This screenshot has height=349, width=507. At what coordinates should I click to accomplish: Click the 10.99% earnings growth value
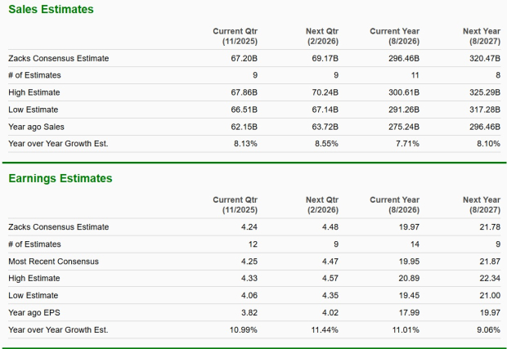[243, 330]
